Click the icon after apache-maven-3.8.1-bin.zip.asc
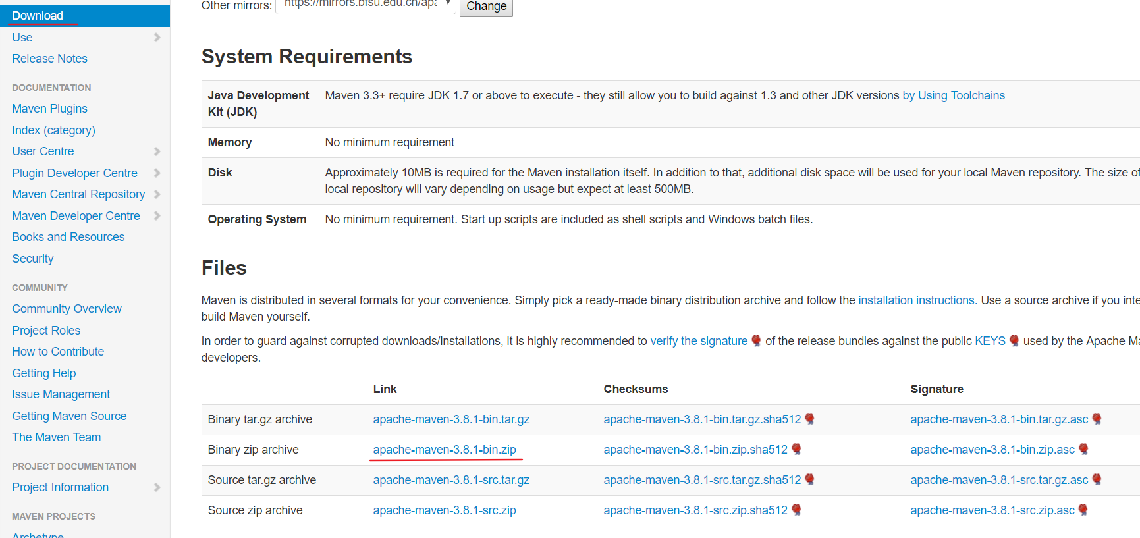The image size is (1140, 538). pyautogui.click(x=1083, y=450)
